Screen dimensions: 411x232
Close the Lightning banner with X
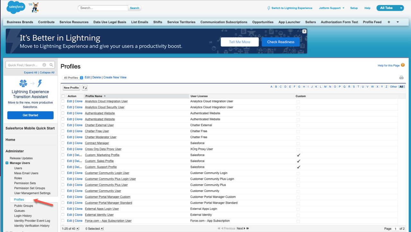[x=304, y=31]
